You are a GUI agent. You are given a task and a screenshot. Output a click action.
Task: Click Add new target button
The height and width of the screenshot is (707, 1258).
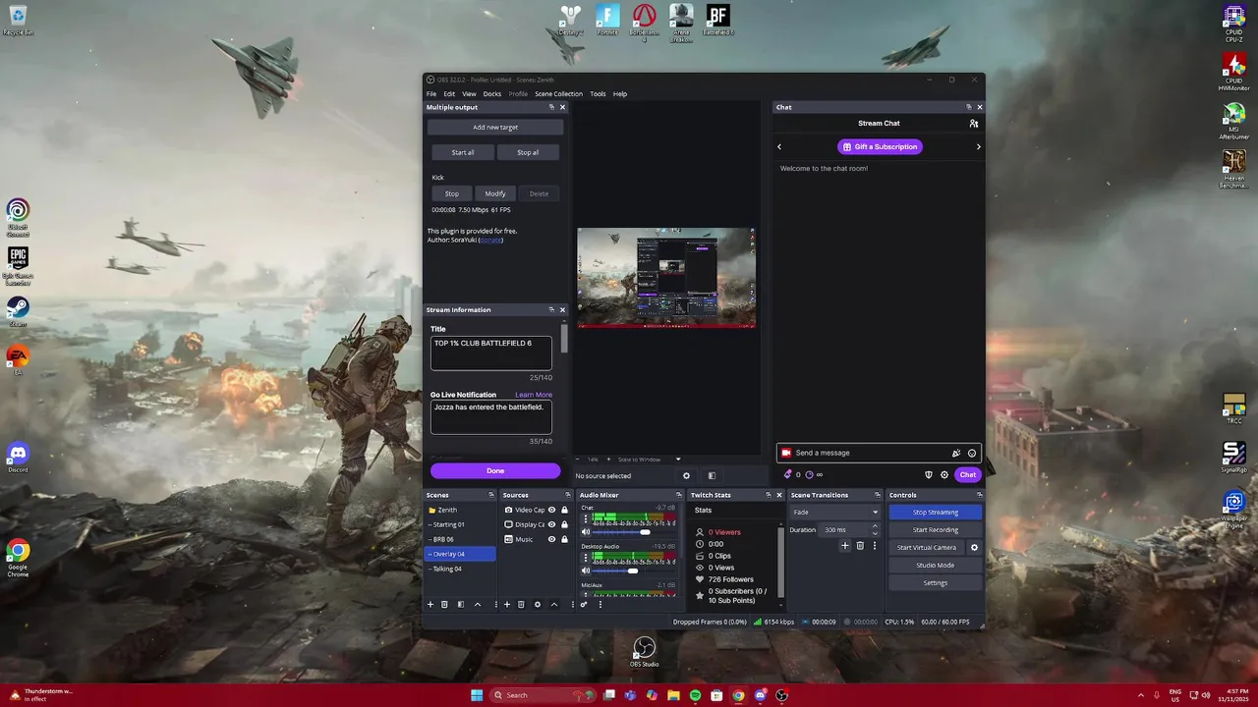[x=495, y=127]
